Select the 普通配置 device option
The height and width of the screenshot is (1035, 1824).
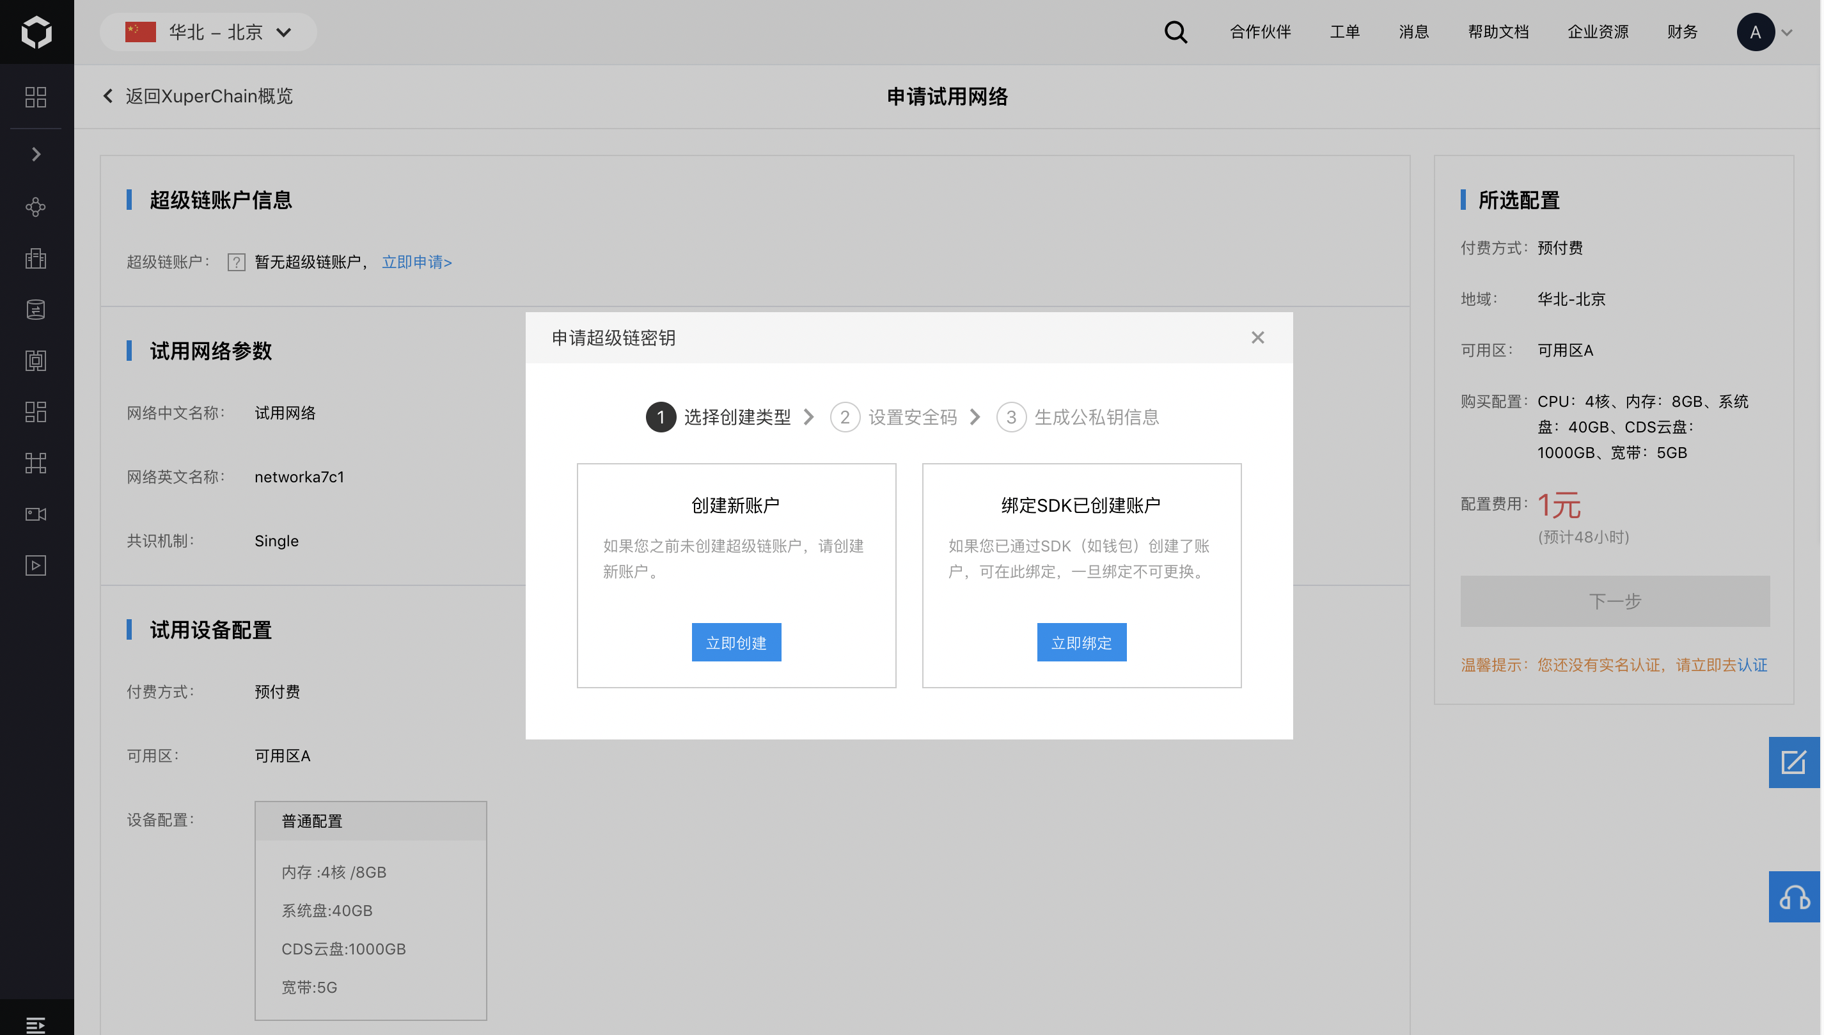370,821
